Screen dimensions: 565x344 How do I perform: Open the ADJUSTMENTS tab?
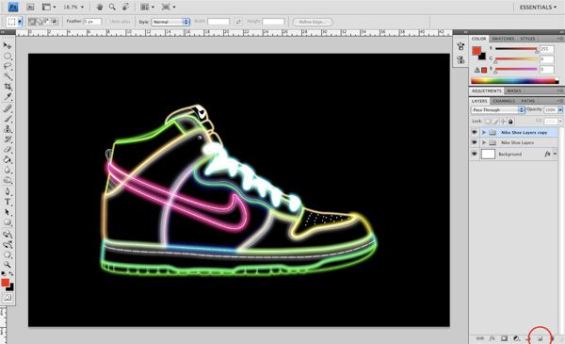(x=486, y=90)
